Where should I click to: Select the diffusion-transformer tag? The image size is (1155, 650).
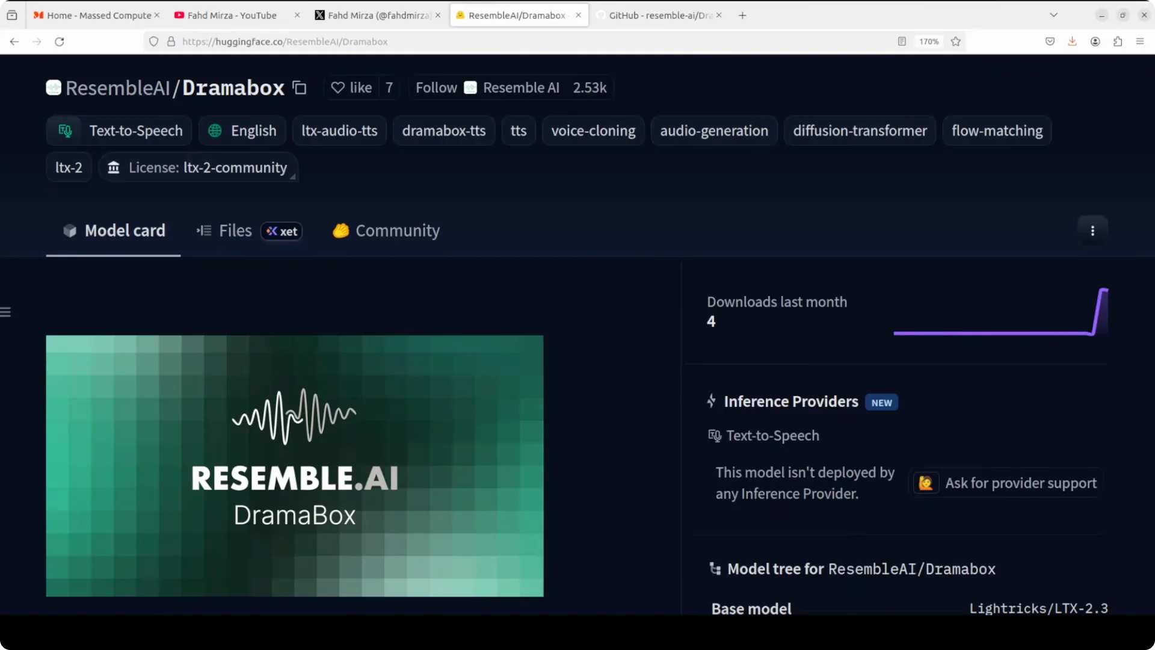point(860,131)
